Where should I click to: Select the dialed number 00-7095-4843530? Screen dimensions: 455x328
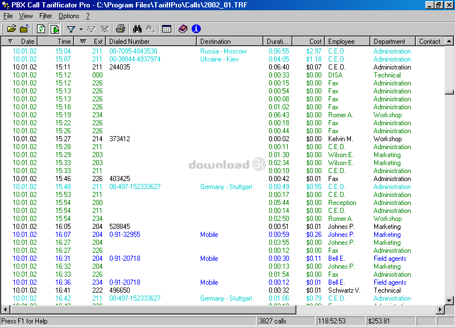click(x=133, y=51)
